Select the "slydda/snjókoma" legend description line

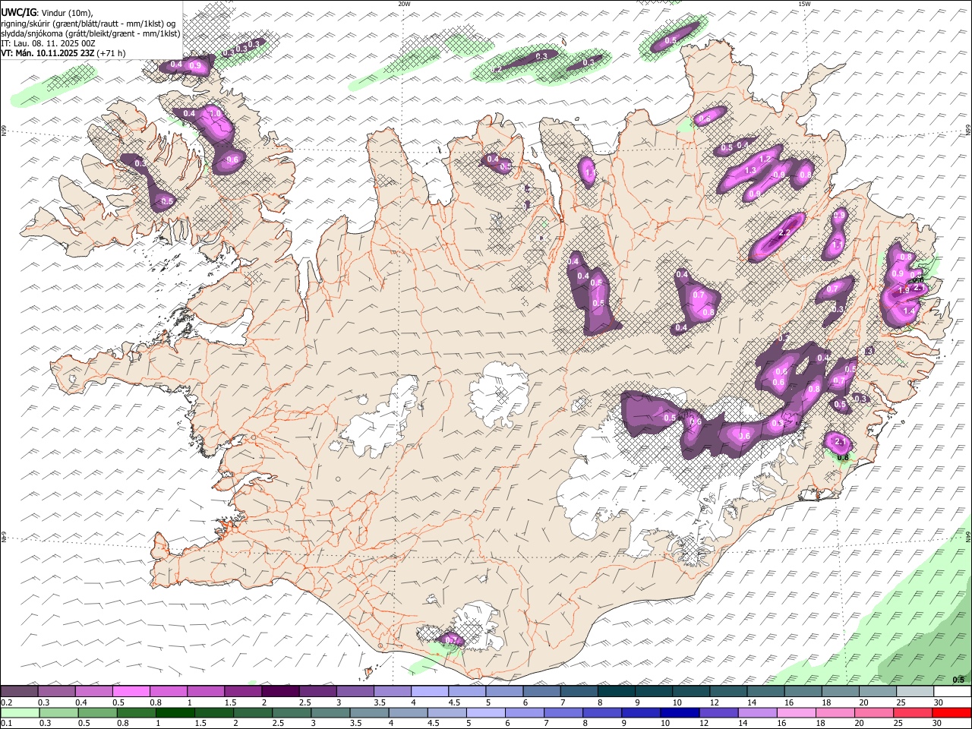tap(90, 33)
